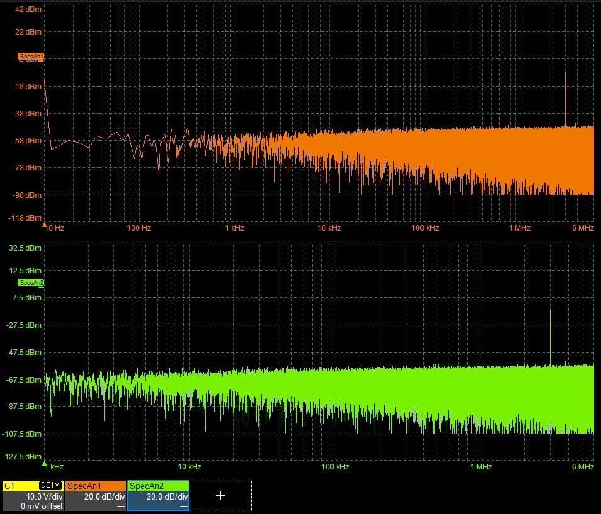601x514 pixels.
Task: Click the orange 1 MHz frequency label
Action: point(520,228)
